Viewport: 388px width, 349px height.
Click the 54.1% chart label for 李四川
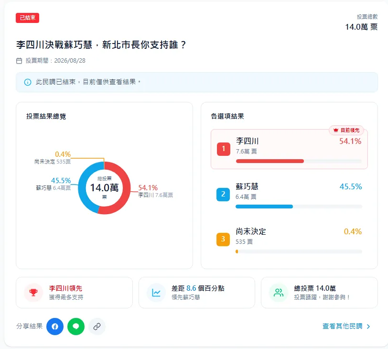148,187
